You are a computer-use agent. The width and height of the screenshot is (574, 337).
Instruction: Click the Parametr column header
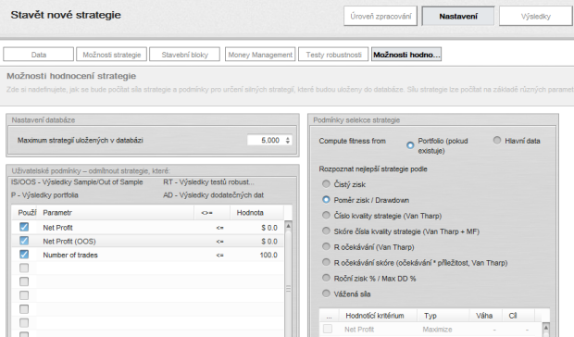[x=116, y=213]
